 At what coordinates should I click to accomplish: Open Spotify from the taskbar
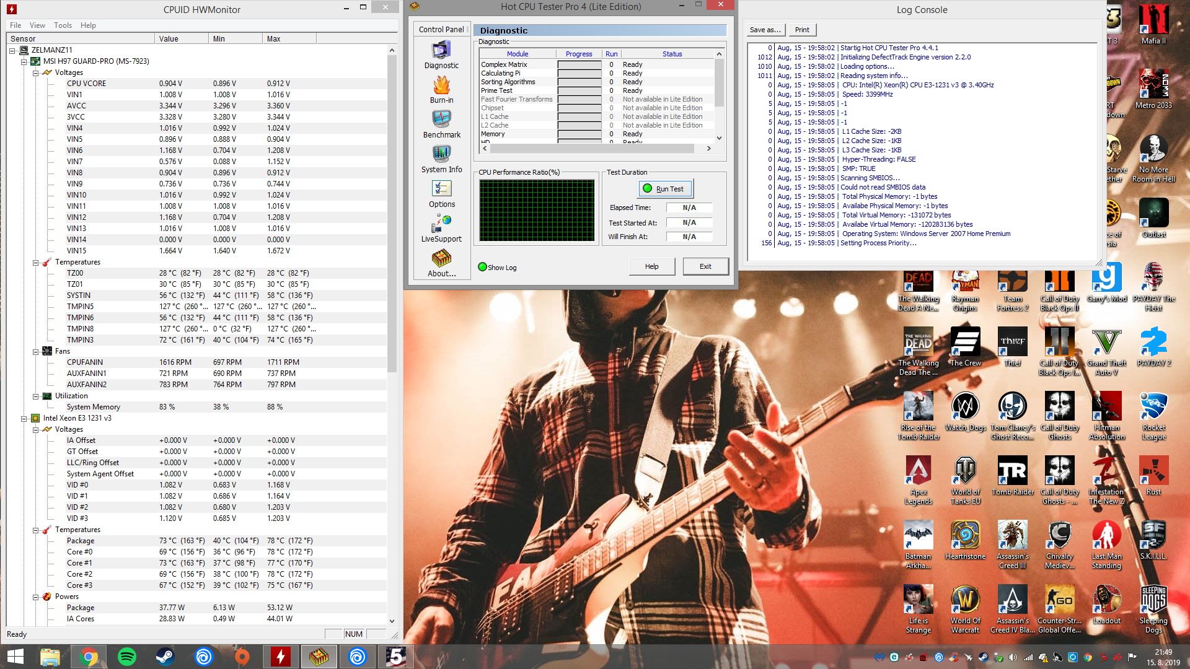(126, 657)
